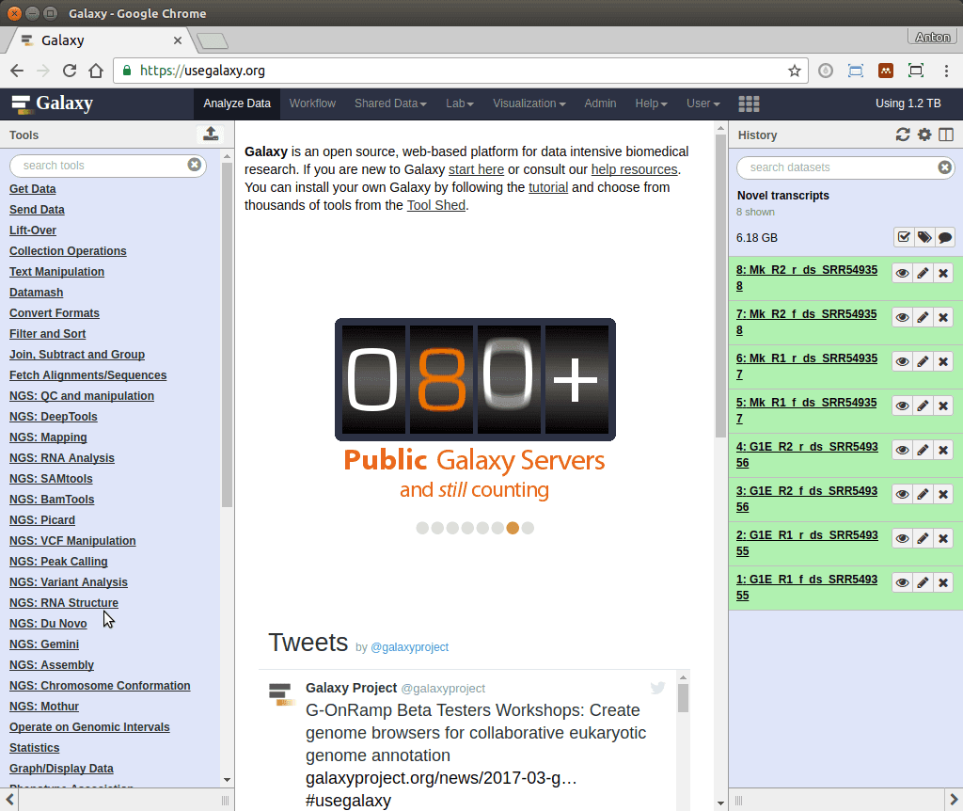963x811 pixels.
Task: Expand the NGS: Mapping tool section
Action: tap(48, 437)
